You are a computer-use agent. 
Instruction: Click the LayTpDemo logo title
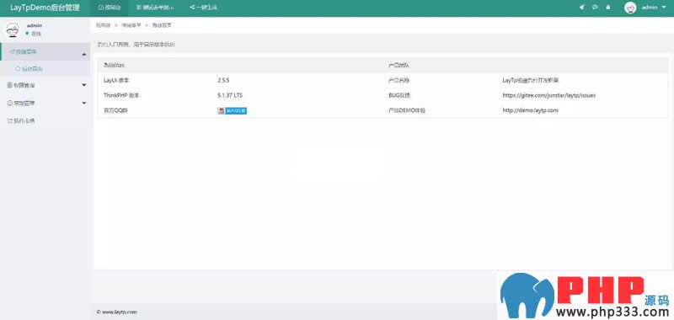(45, 8)
